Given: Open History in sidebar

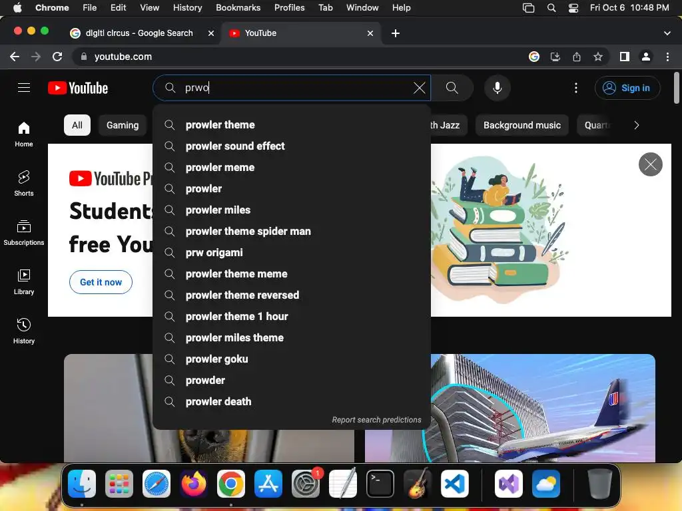Looking at the screenshot, I should 24,331.
